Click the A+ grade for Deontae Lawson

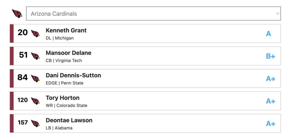270,124
